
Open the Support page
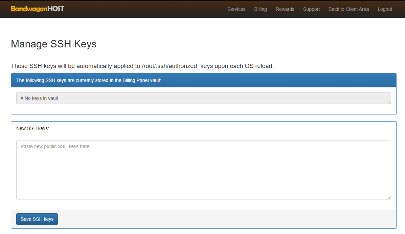point(311,9)
